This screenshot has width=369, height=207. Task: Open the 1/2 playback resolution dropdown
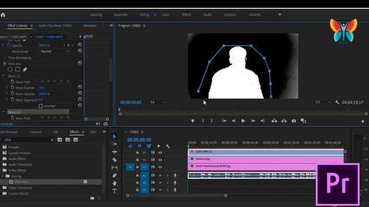[x=322, y=102]
